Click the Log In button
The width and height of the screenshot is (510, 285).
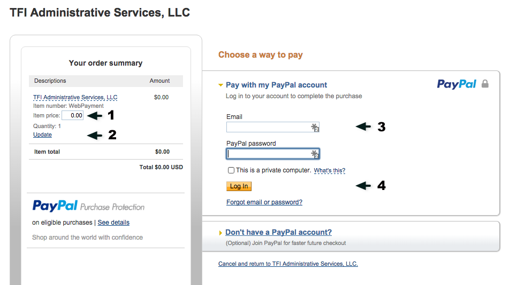(x=239, y=186)
